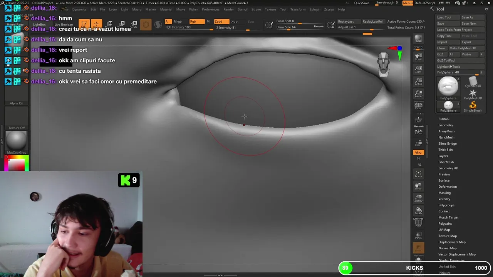Click the main color swatch

(17, 165)
